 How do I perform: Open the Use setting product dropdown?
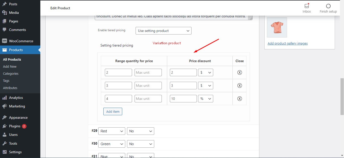pyautogui.click(x=163, y=31)
